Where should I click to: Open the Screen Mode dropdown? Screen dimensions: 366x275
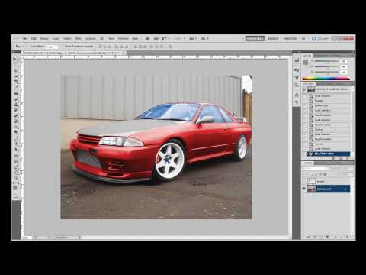[204, 39]
